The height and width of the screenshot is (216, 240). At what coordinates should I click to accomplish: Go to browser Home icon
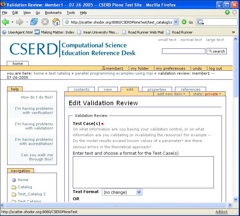click(56, 22)
